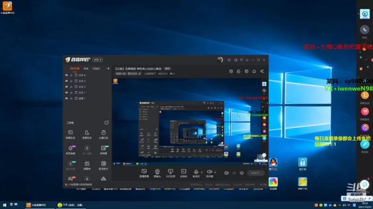Open the 视频连麦 tool
This screenshot has width=373, height=209.
pos(70,150)
